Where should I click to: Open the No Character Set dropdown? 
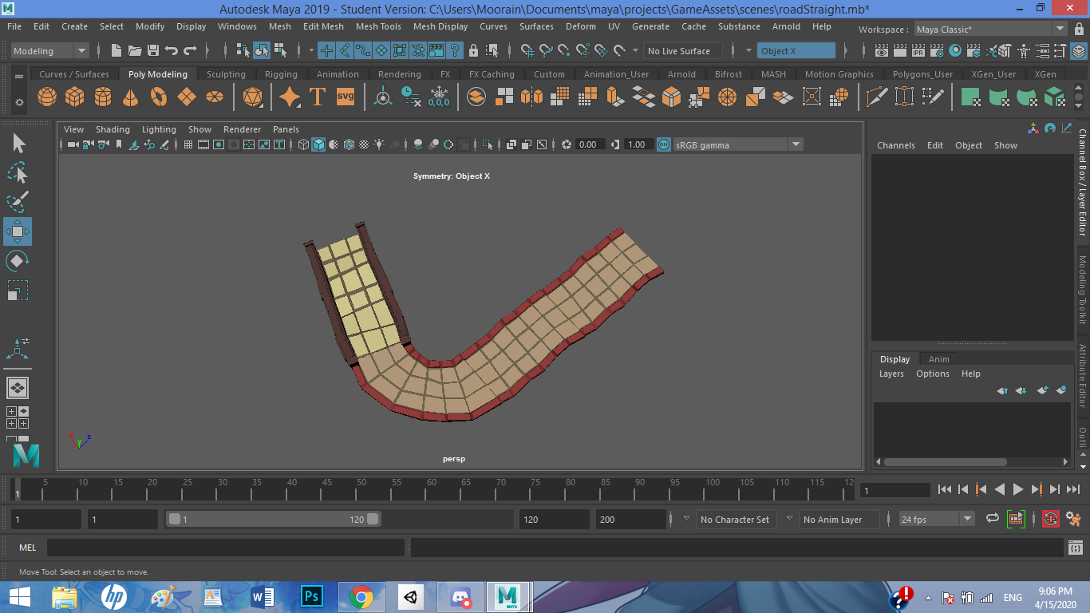pyautogui.click(x=735, y=519)
